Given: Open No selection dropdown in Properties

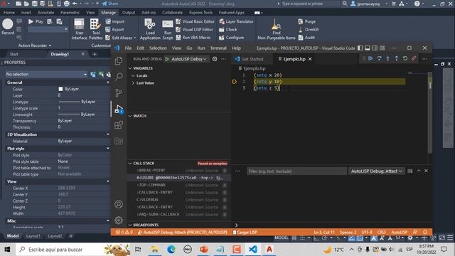Looking at the screenshot, I should 46,74.
